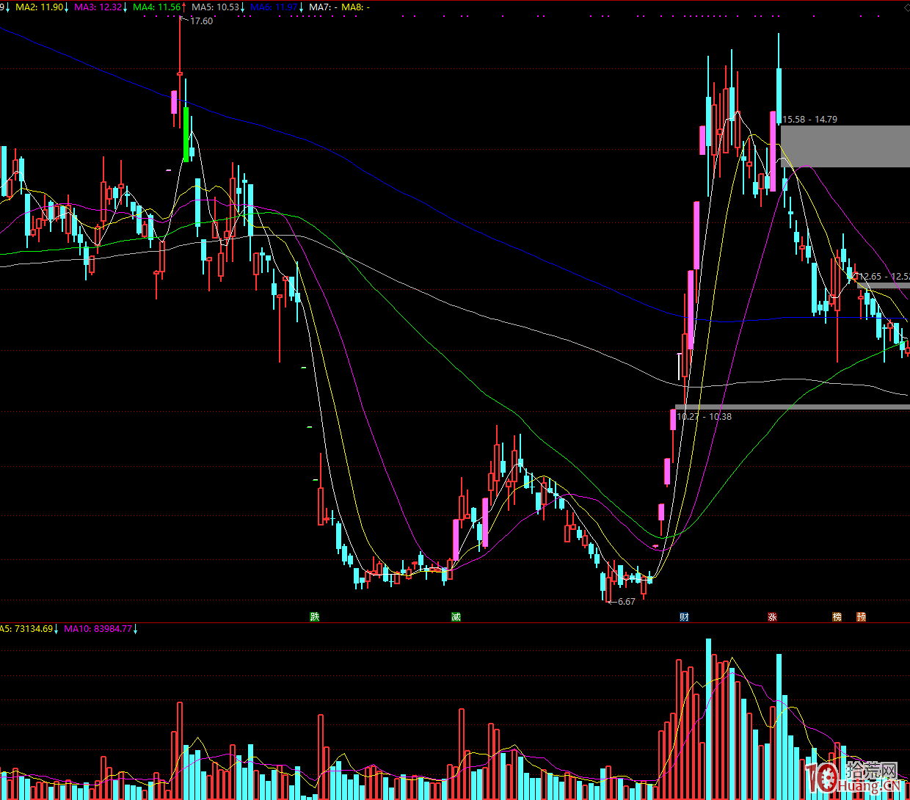Image resolution: width=910 pixels, height=800 pixels.
Task: Click the orange 预 forecast marker icon
Action: coord(861,617)
